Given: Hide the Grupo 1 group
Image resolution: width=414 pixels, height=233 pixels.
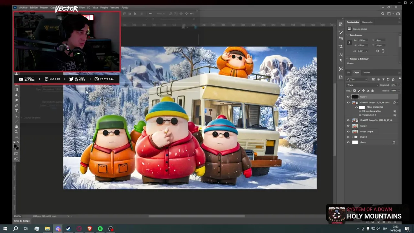Looking at the screenshot, I should point(348,137).
